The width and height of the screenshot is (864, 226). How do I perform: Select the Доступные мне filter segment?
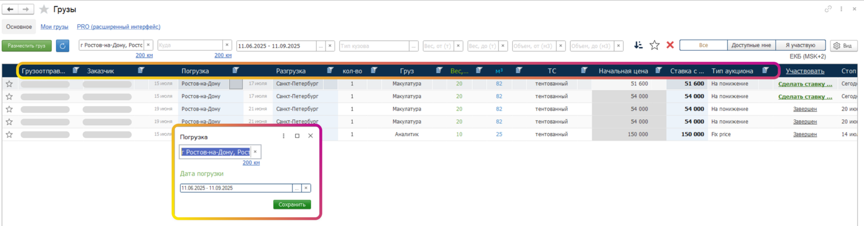[751, 45]
